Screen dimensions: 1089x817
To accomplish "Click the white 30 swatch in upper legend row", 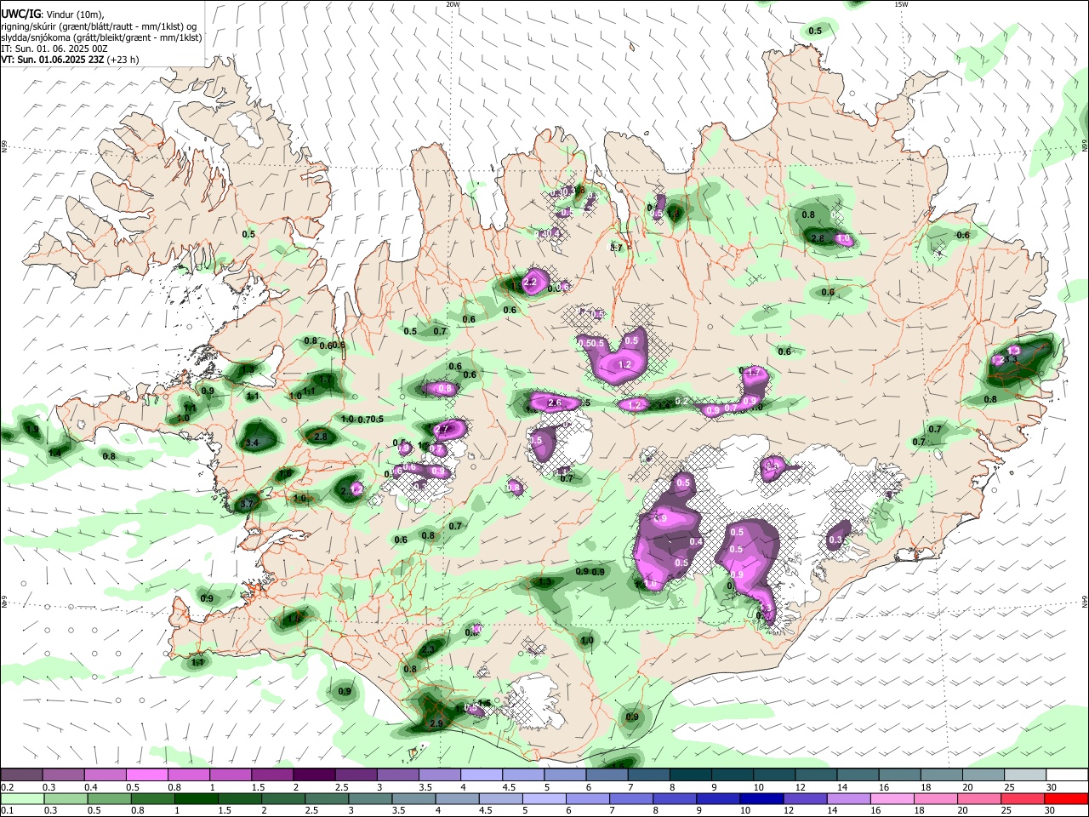I will [1067, 775].
